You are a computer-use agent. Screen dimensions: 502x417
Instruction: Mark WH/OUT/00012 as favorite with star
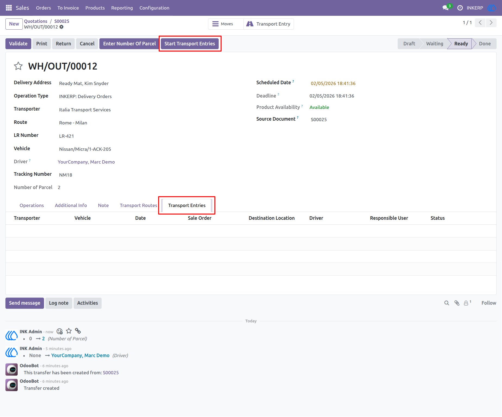18,66
